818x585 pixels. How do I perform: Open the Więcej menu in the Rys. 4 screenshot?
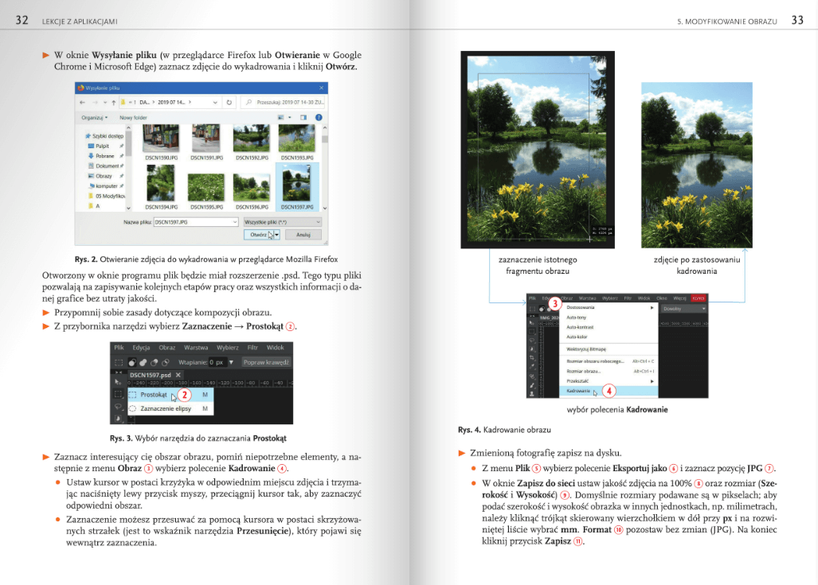point(679,298)
